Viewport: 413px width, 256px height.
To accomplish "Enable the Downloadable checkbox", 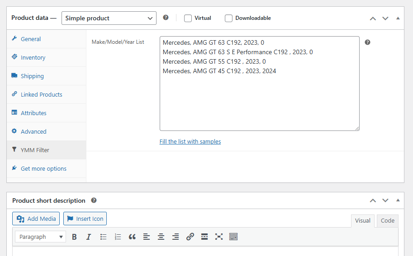I will tap(228, 18).
